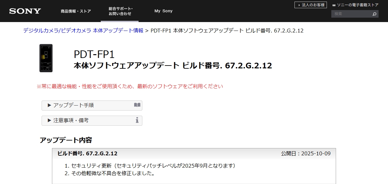
Task: Click the ビルド番号. 67.2.G.2.12 table header
Action: click(x=87, y=153)
